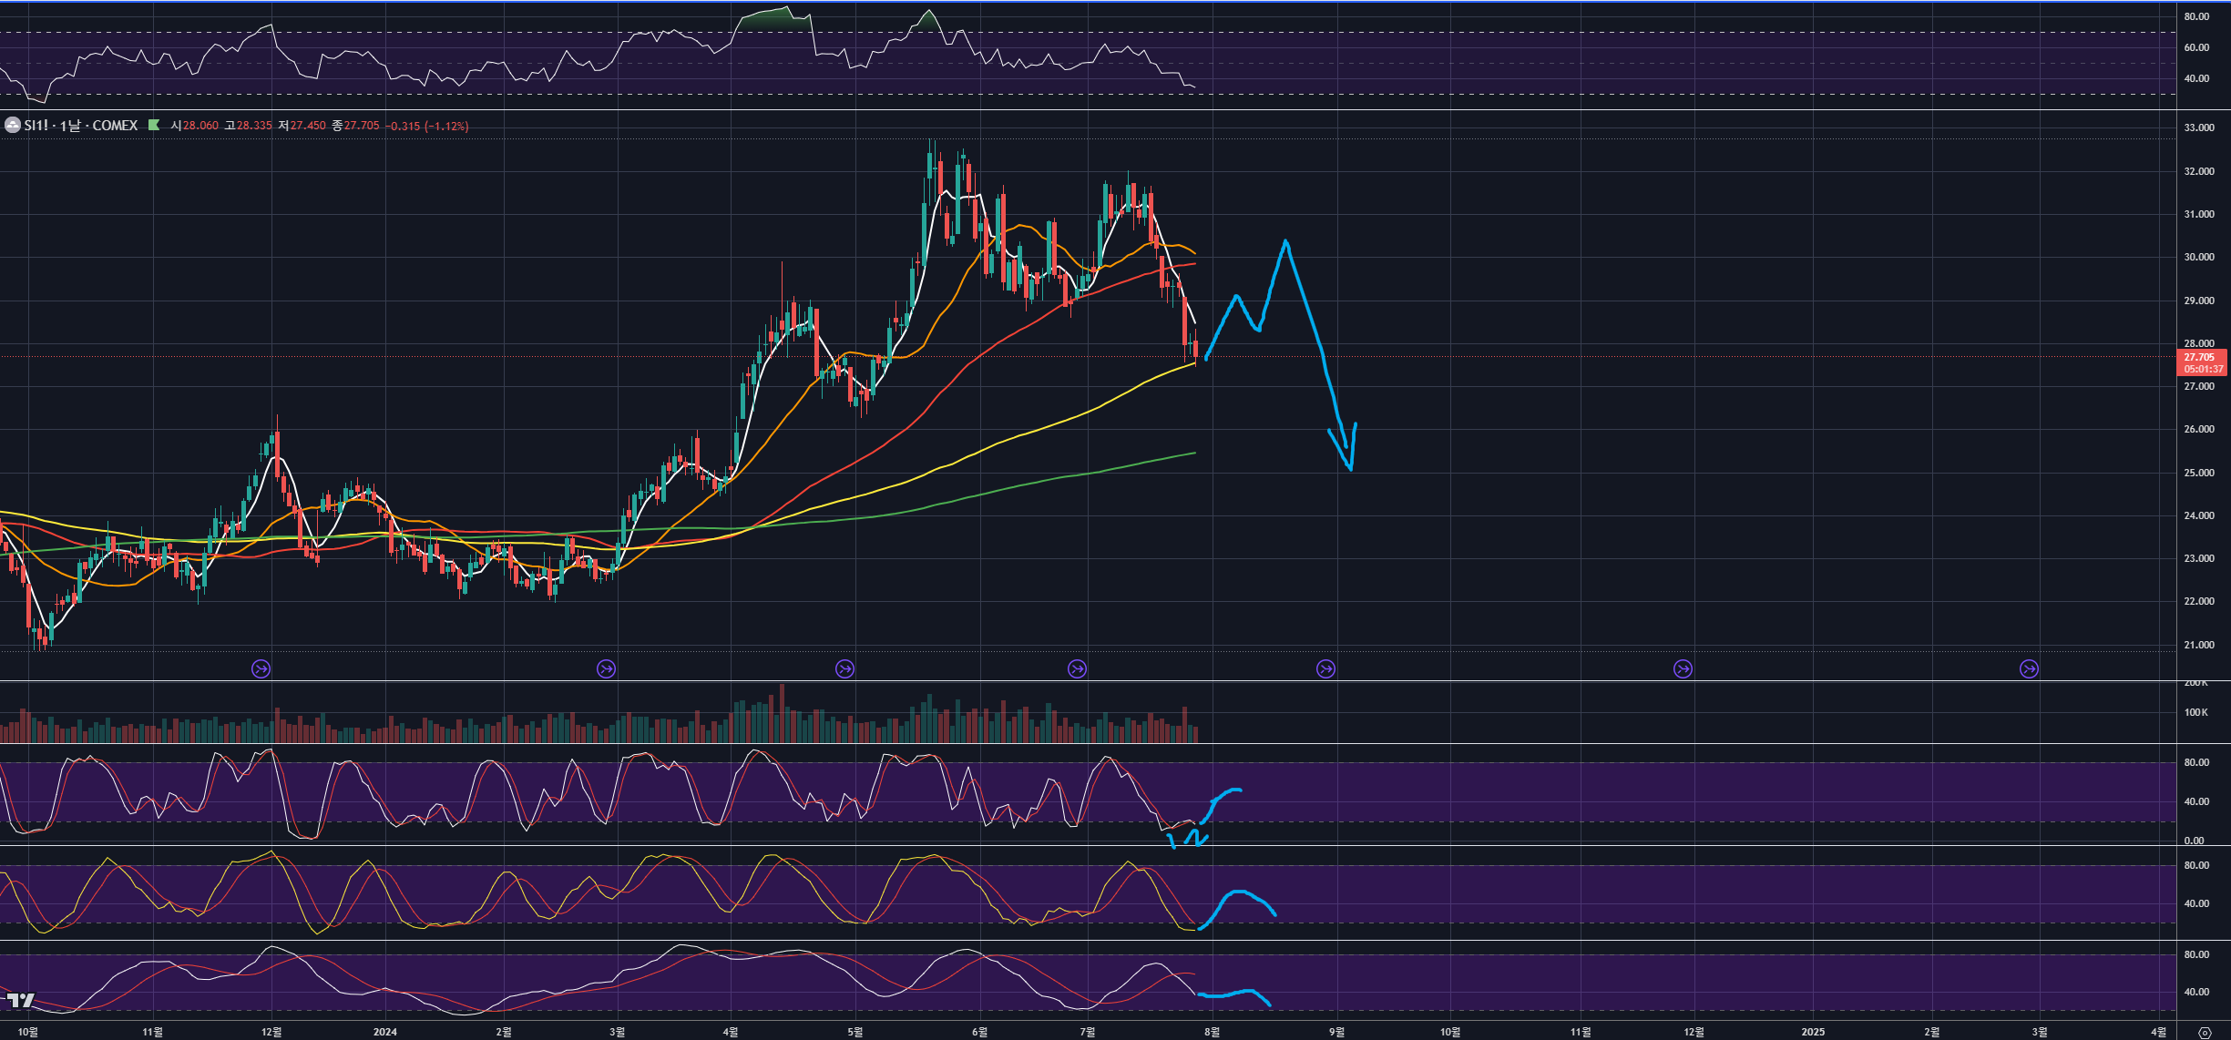Click the 60.00 level on the RSI scale
Screen dimensions: 2231x1040
click(2196, 47)
